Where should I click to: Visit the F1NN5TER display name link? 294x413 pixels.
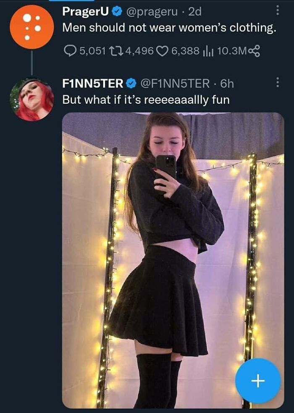(92, 84)
